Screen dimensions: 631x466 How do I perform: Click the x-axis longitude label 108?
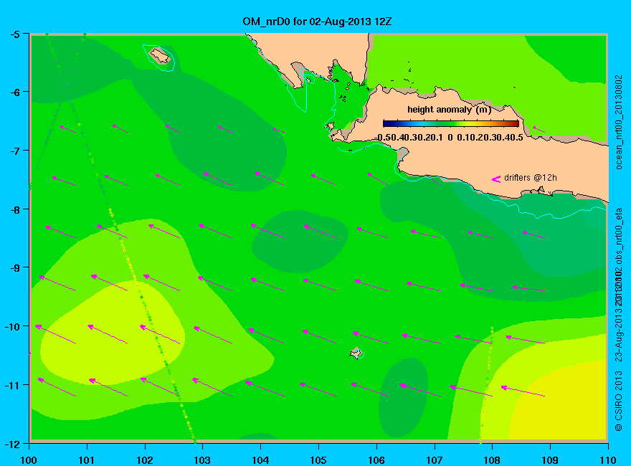click(x=492, y=460)
